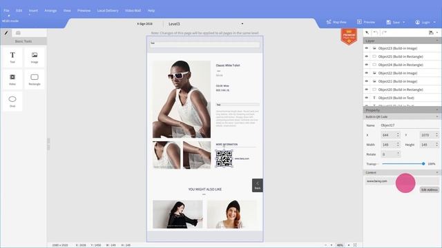Image resolution: width=442 pixels, height=248 pixels.
Task: Click the Edit Address button
Action: click(430, 190)
